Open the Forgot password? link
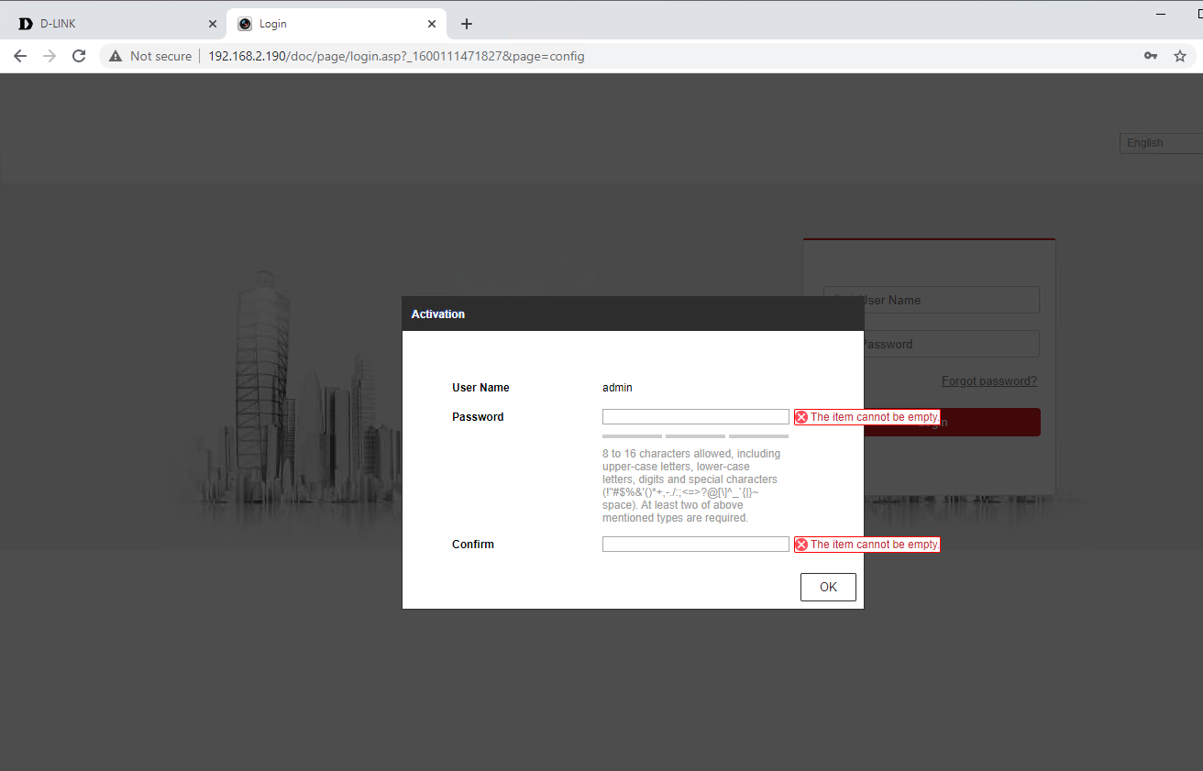 click(x=988, y=381)
